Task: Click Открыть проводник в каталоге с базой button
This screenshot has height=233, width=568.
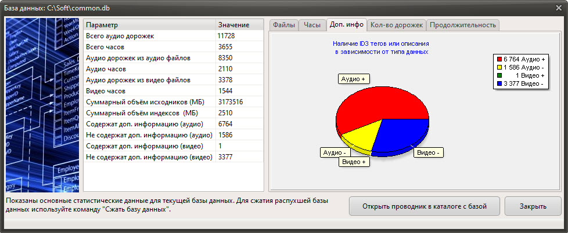Action: point(424,206)
